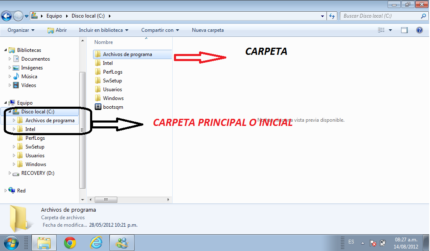
Task: Click the file list horizontal scrollbar
Action: pyautogui.click(x=130, y=200)
